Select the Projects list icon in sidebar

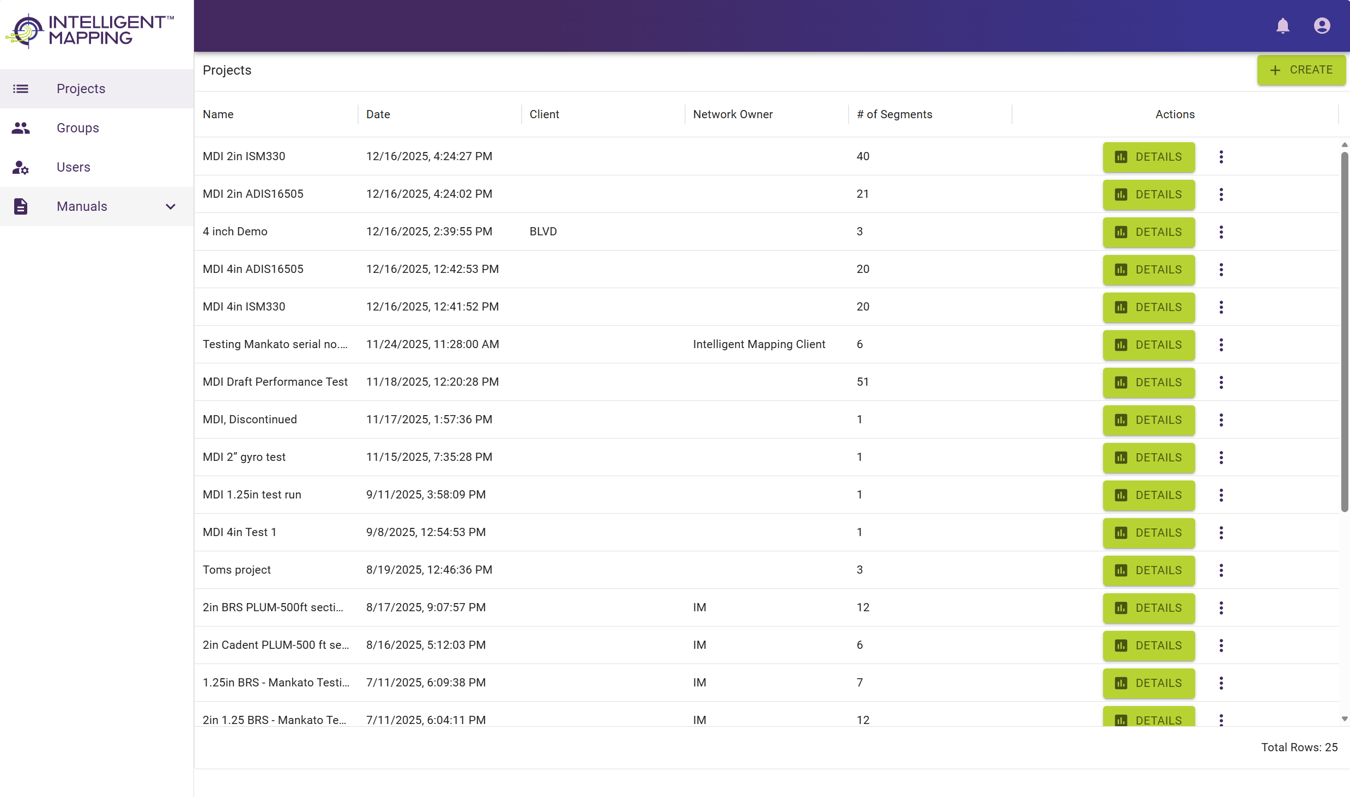pyautogui.click(x=21, y=88)
